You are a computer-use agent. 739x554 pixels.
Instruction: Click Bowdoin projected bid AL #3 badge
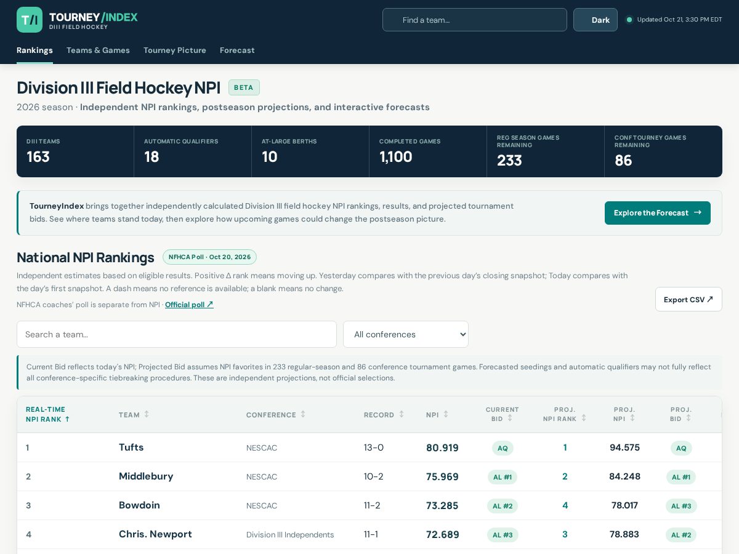point(681,506)
